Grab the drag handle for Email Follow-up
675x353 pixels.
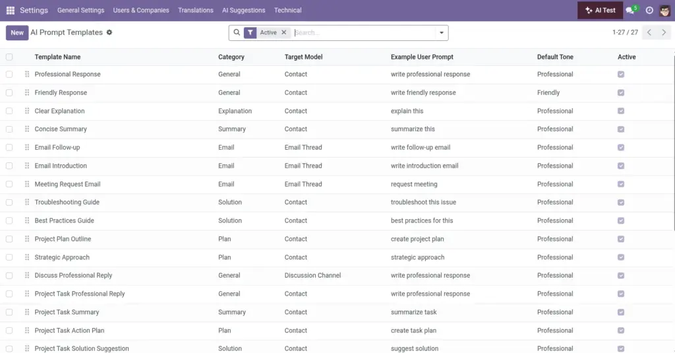(27, 147)
